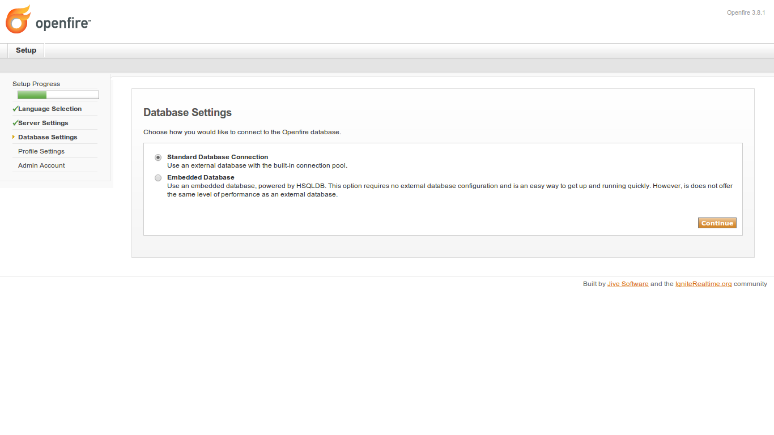The image size is (774, 435).
Task: Open Profile Settings in the sidebar
Action: click(x=41, y=151)
